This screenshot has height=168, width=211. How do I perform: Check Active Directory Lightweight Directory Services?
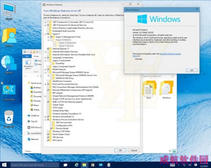[48, 28]
